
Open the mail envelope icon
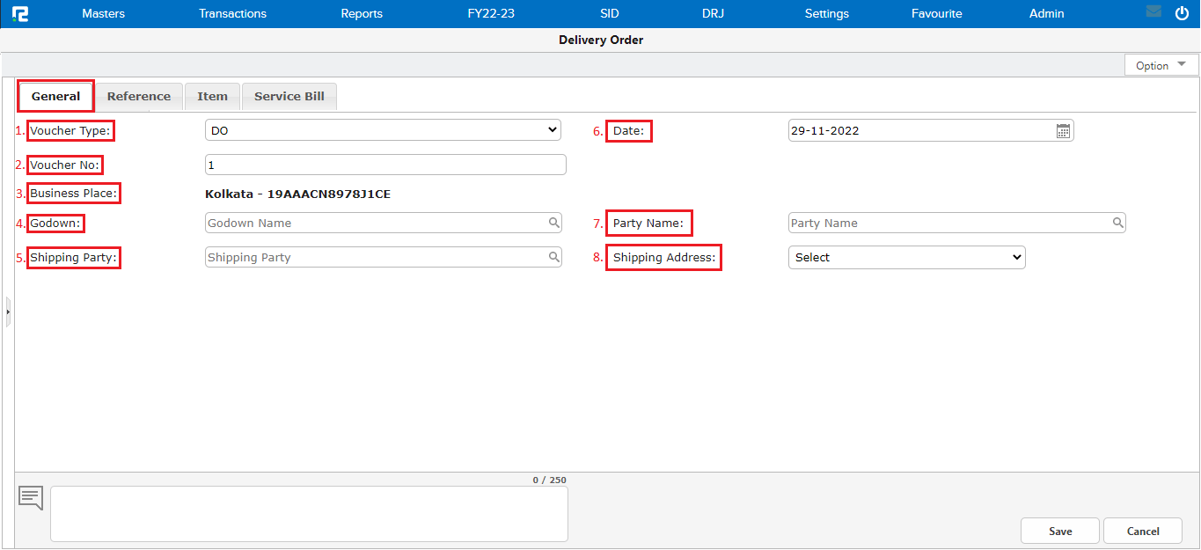click(x=1153, y=12)
